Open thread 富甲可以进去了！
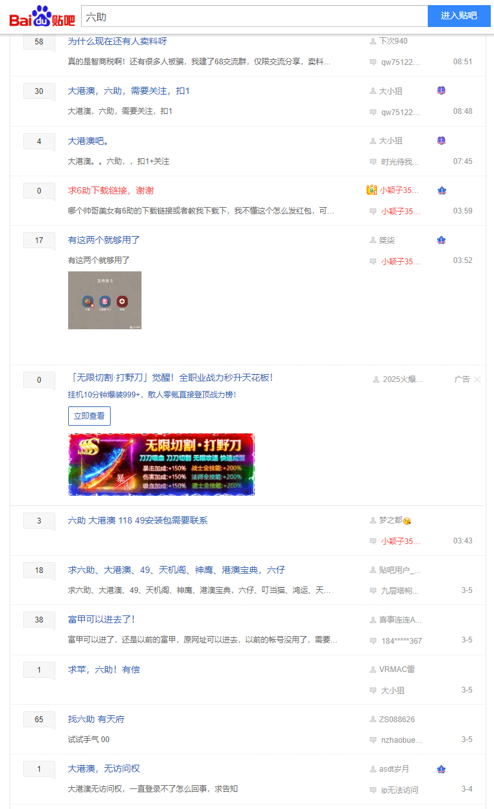The image size is (494, 809). pyautogui.click(x=101, y=619)
